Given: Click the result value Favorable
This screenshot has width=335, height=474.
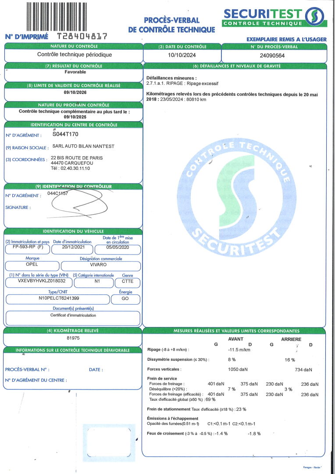Looking at the screenshot, I should pyautogui.click(x=75, y=72).
